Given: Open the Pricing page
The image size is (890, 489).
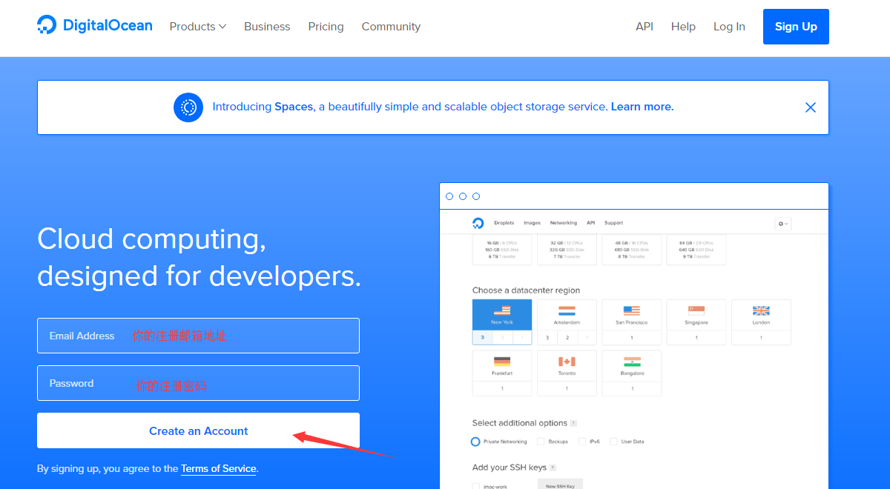Looking at the screenshot, I should coord(326,27).
